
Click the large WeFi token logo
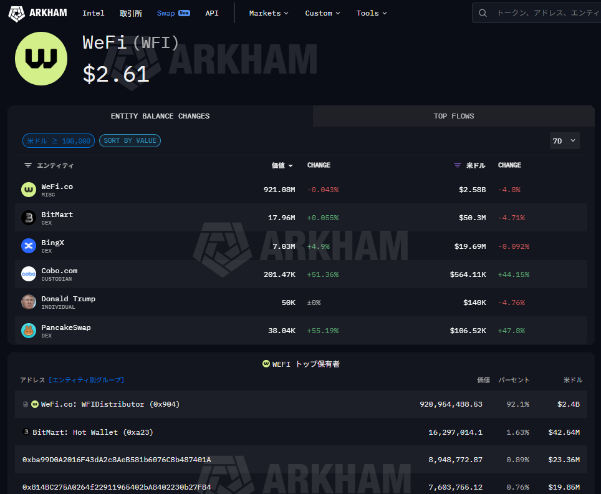click(x=41, y=59)
